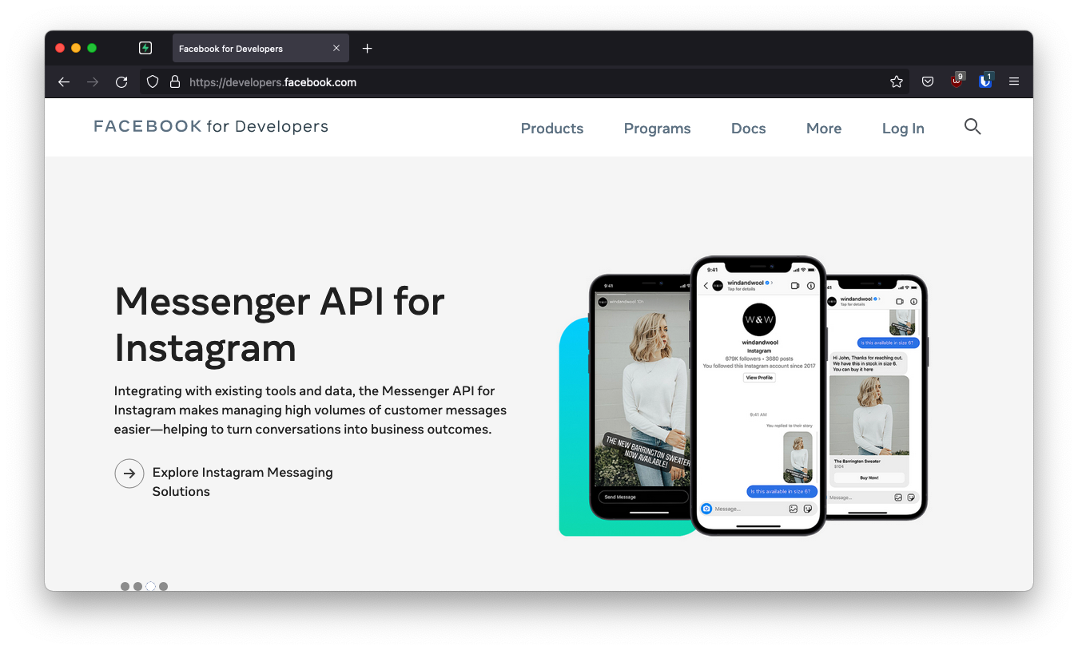Bookmark the page with the star icon
Screen dimensions: 1078x650
(x=896, y=81)
